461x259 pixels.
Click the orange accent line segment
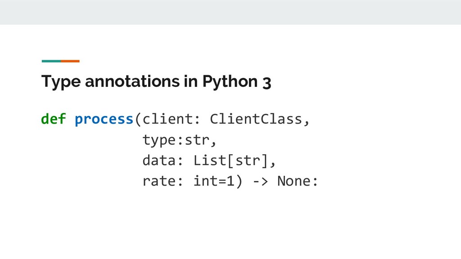(x=70, y=61)
